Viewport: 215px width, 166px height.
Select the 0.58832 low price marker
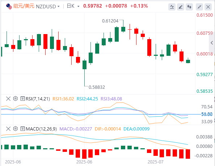tap(97, 87)
